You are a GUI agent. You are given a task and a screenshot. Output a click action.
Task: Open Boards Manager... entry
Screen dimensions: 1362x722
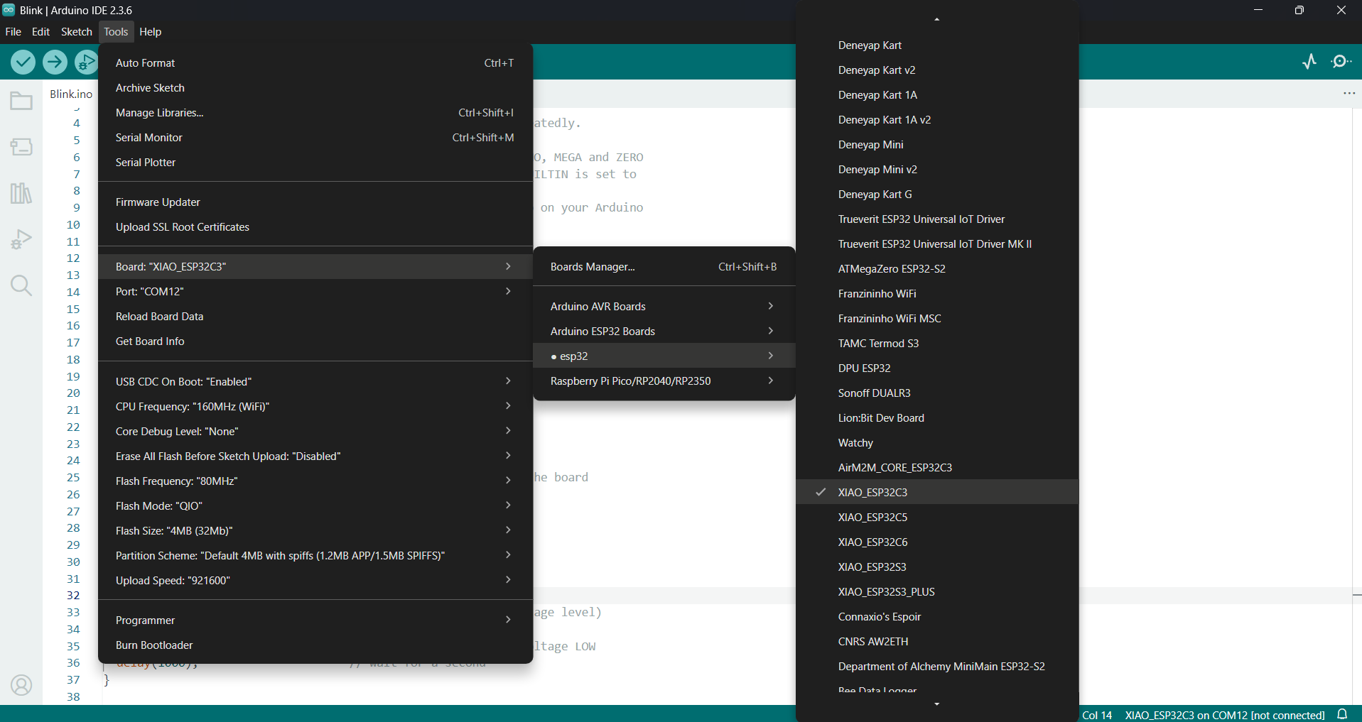(664, 266)
